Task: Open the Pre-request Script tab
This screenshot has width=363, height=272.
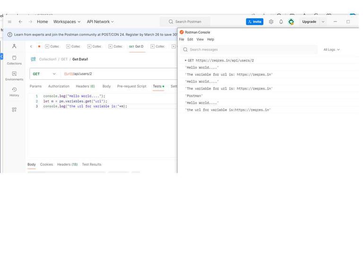Action: coord(132,86)
